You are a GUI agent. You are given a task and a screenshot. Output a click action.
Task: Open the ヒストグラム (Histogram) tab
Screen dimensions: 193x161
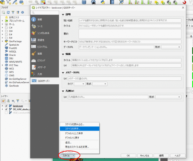(45, 47)
